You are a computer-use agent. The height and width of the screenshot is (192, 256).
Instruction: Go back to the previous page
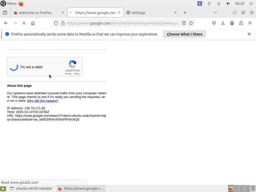(x=6, y=23)
